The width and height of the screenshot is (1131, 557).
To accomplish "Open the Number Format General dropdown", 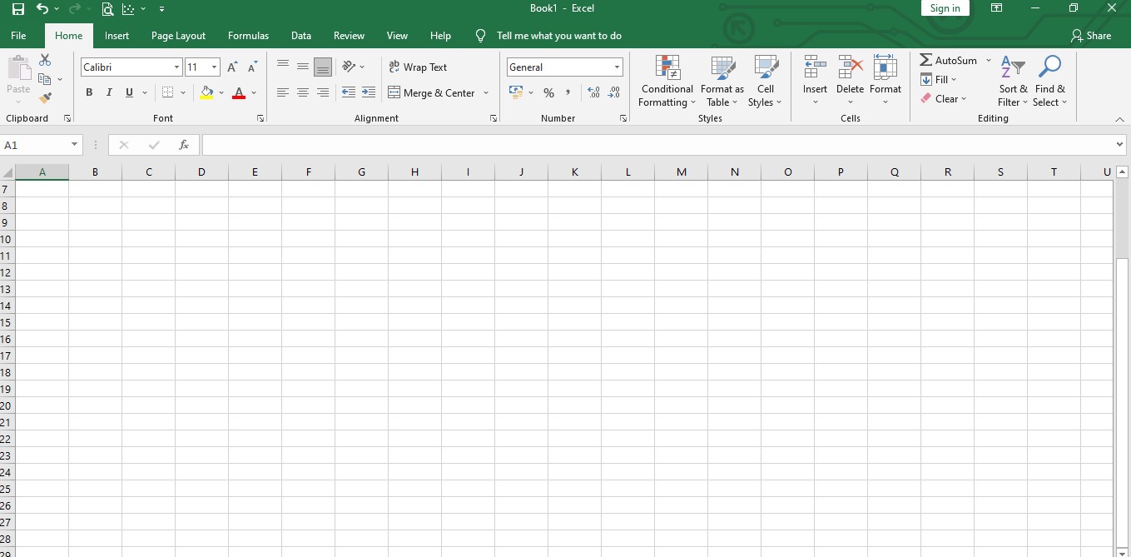I will tap(618, 67).
